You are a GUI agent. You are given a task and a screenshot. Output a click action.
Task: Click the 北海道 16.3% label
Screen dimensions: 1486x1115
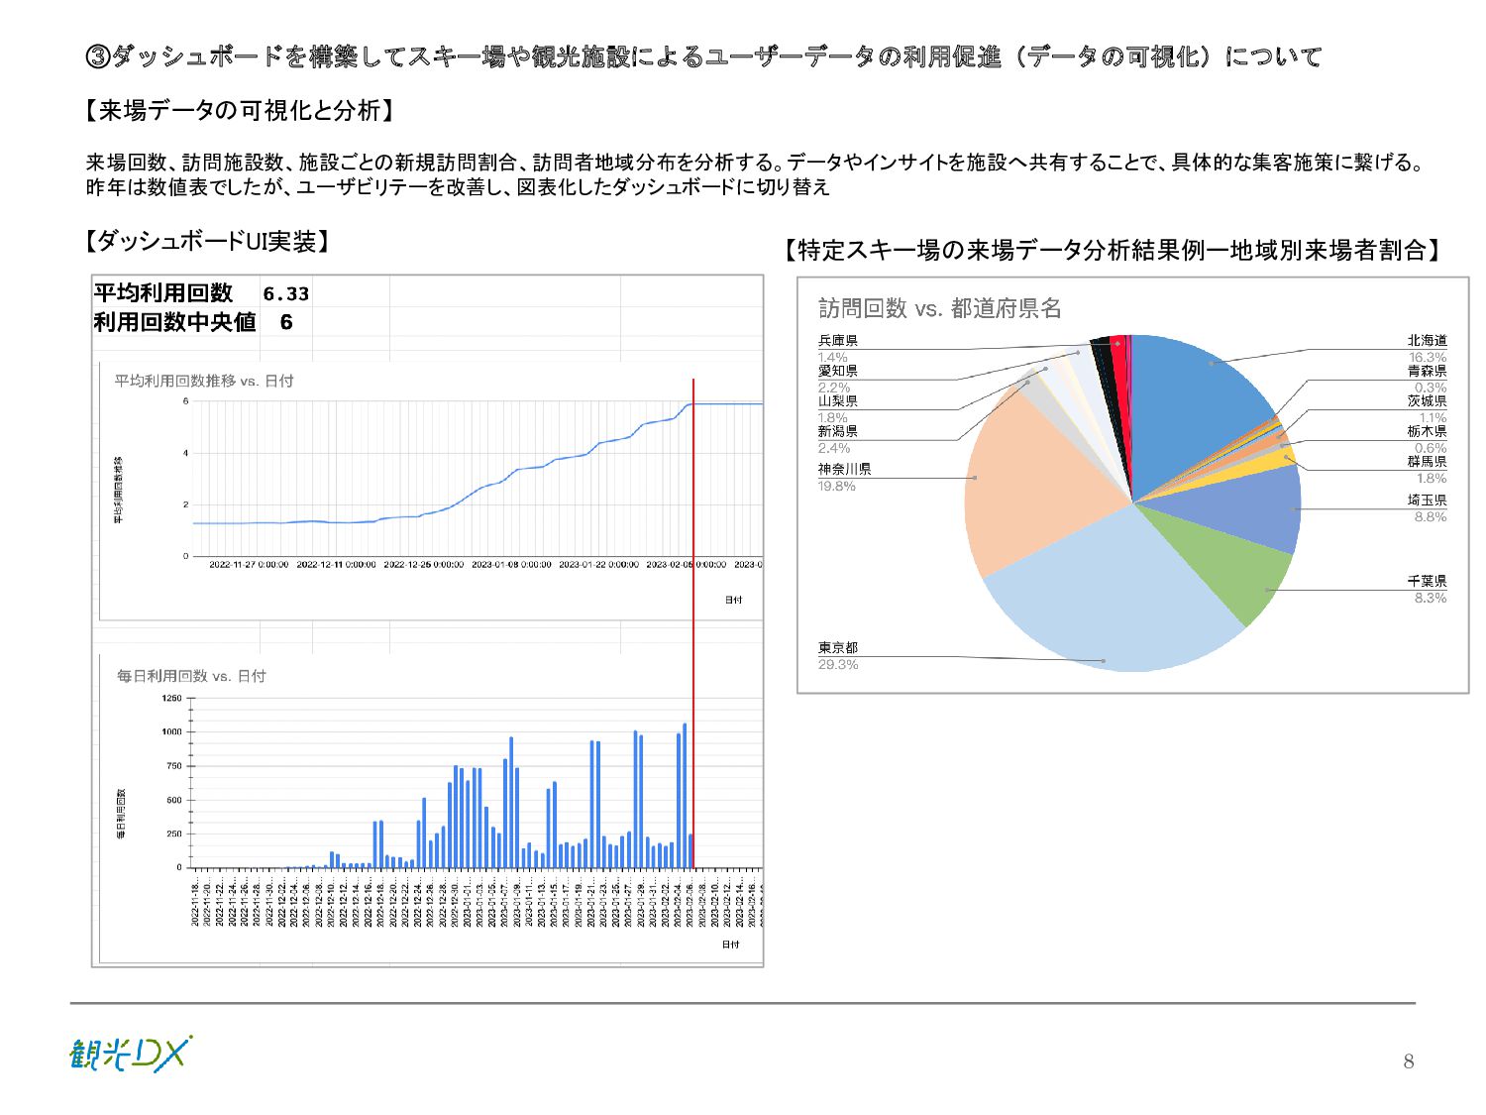pos(1427,349)
